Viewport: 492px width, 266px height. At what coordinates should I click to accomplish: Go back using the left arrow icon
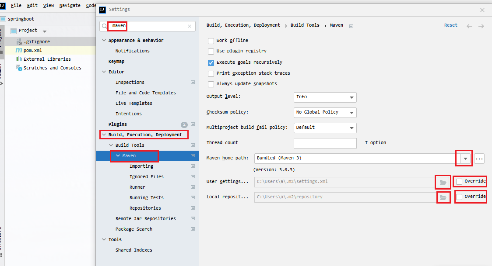(469, 26)
